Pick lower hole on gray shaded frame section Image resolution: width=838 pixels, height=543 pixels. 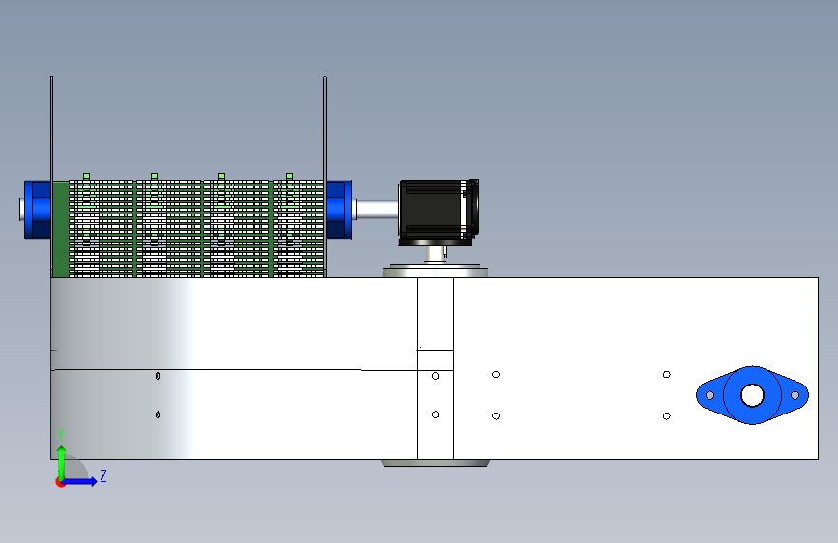(x=159, y=414)
